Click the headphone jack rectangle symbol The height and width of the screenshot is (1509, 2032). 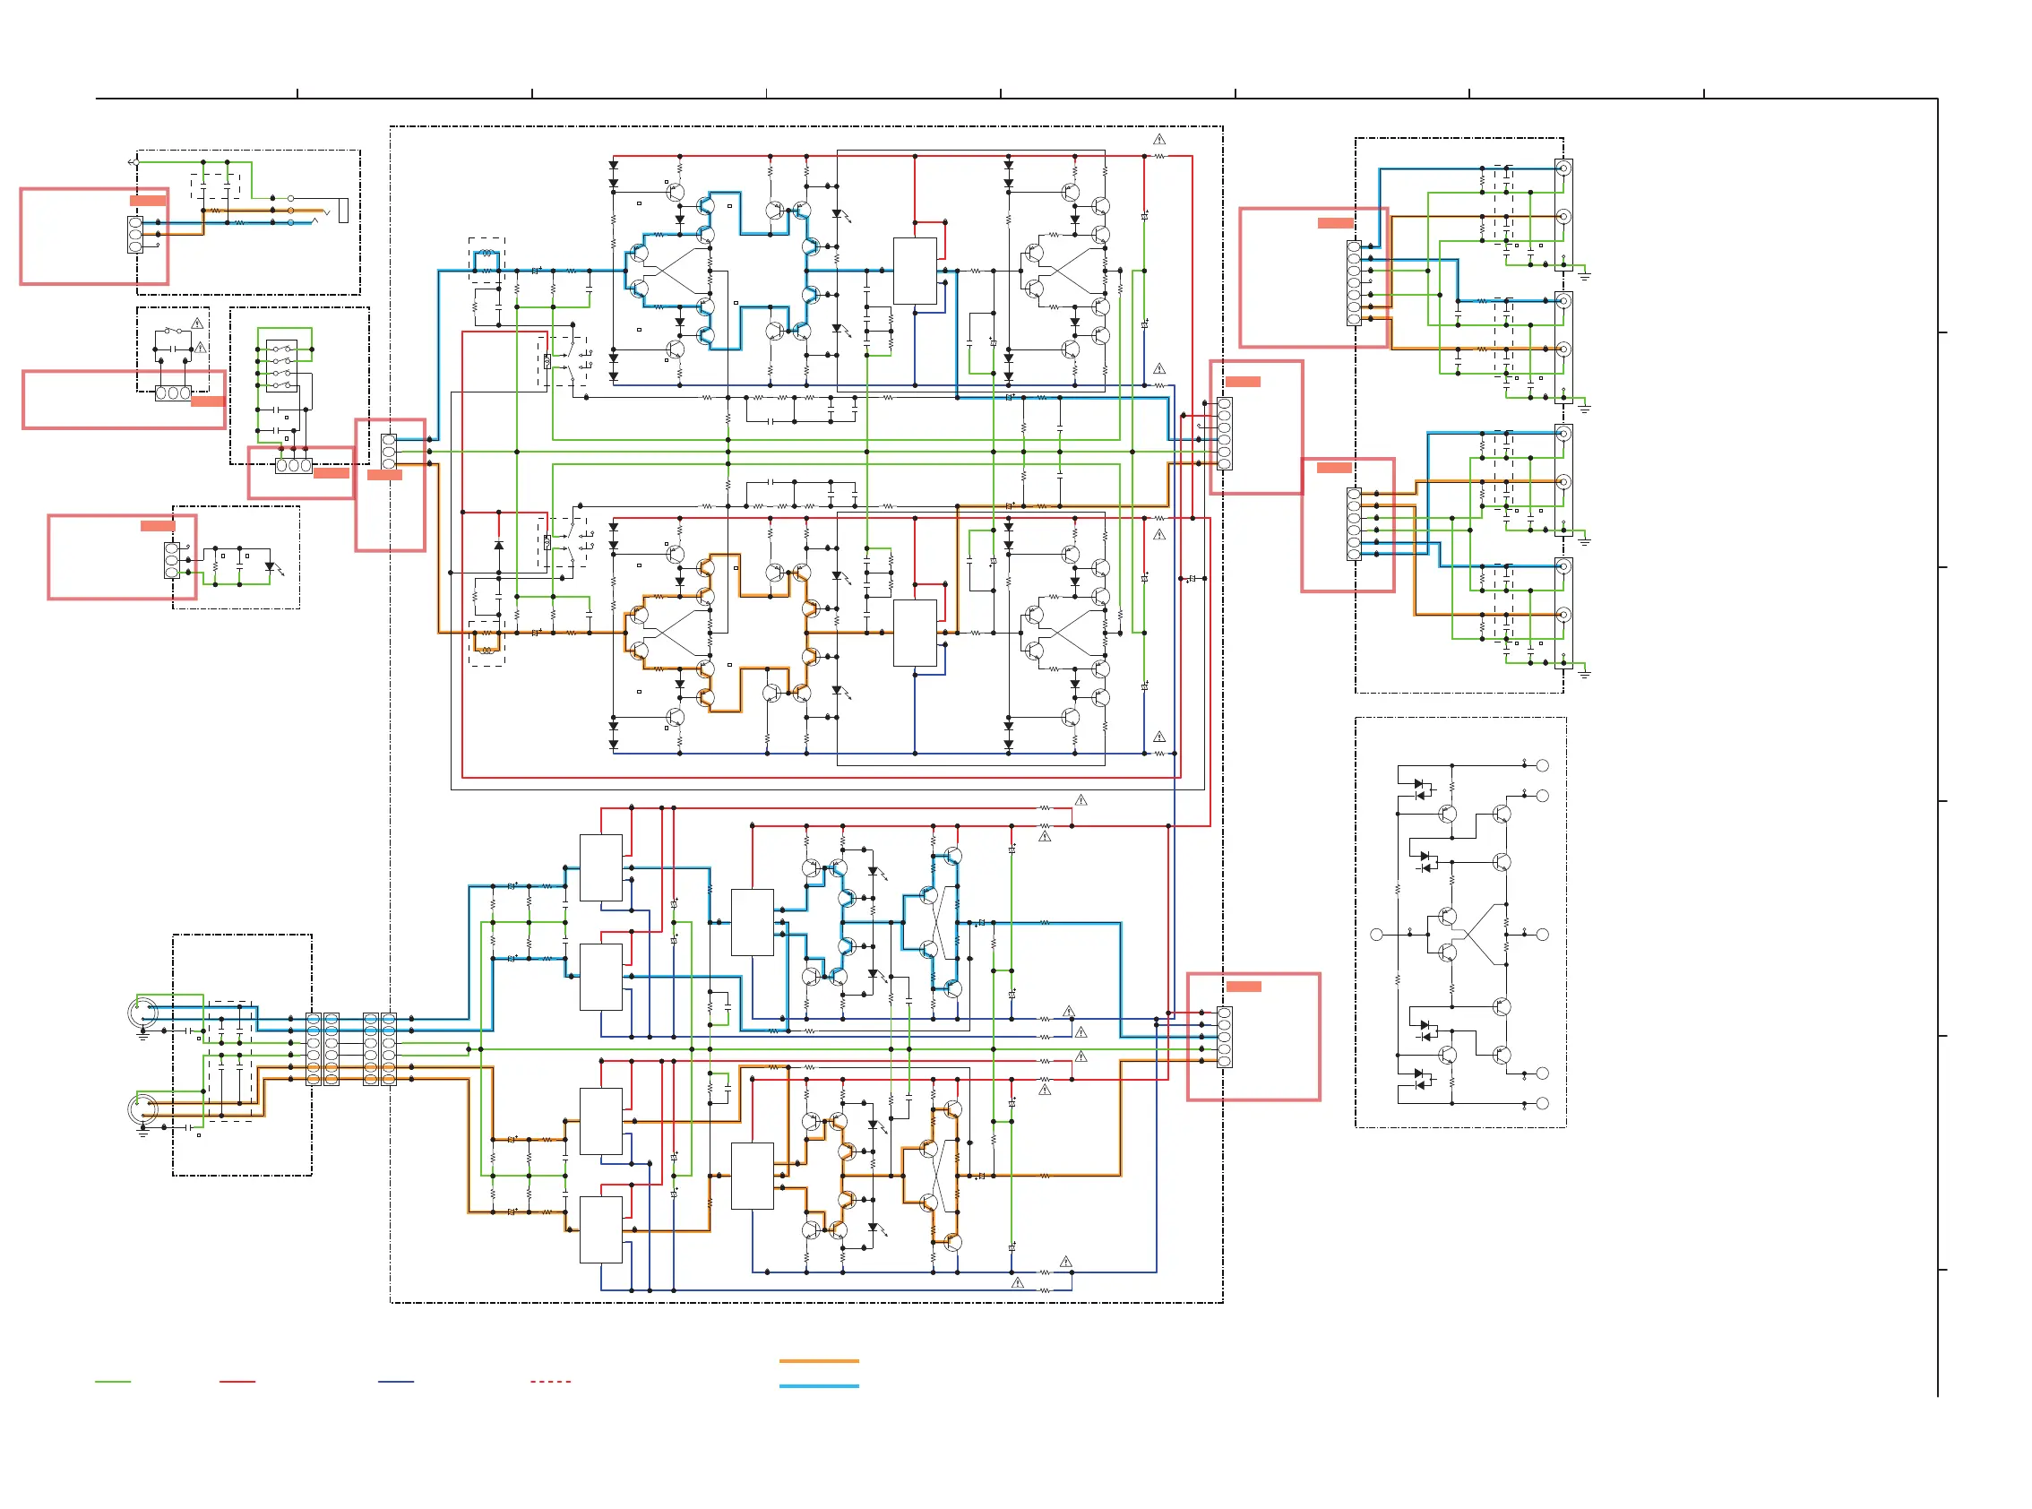point(344,210)
